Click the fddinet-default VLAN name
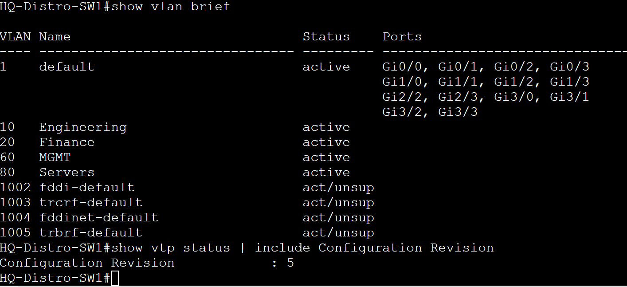Image resolution: width=627 pixels, height=287 pixels. point(99,218)
